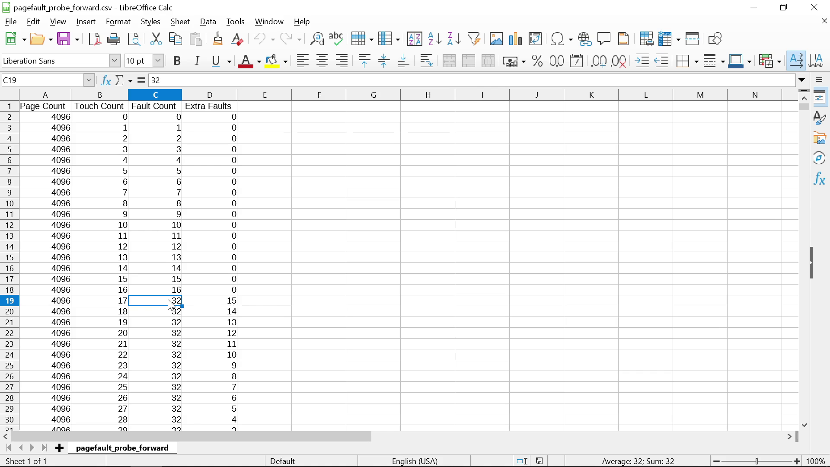Toggle Italic formatting
The image size is (830, 467).
pyautogui.click(x=197, y=61)
